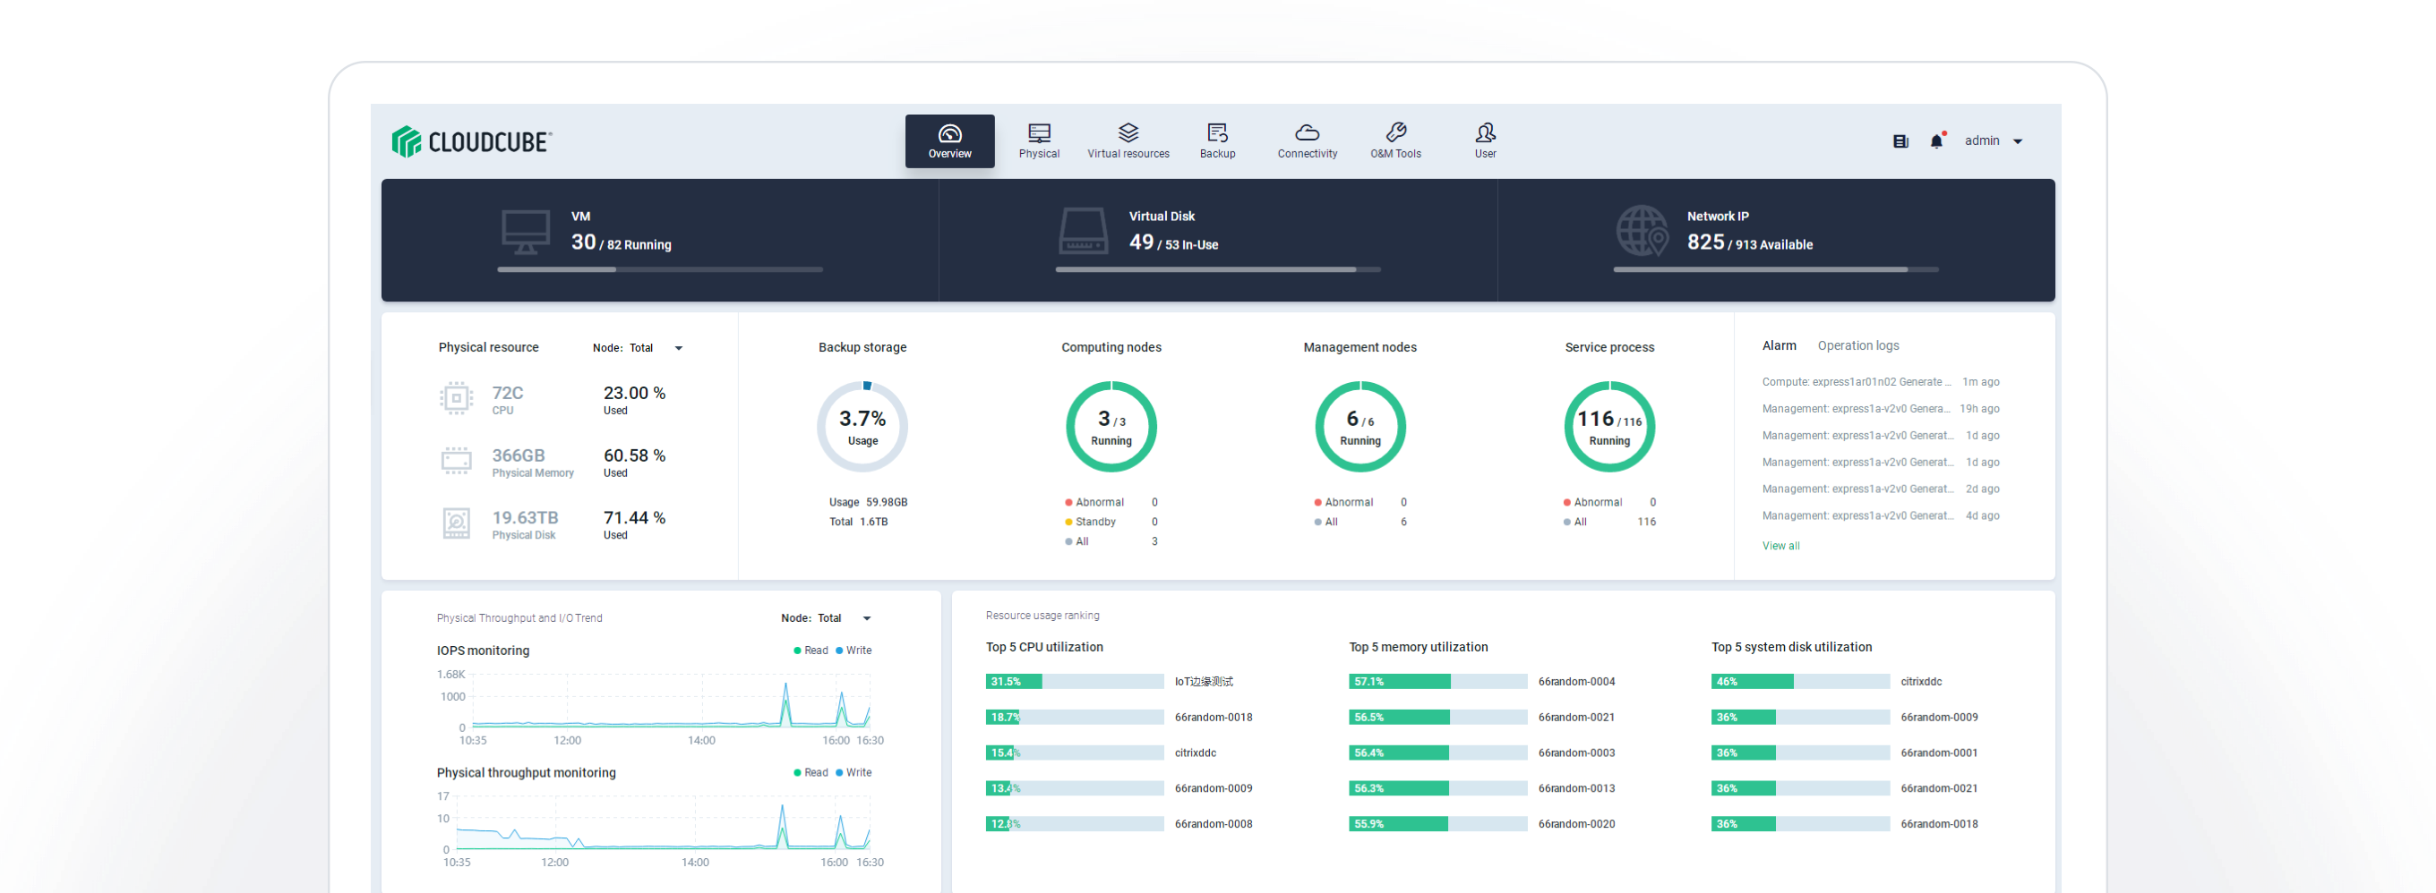The image size is (2436, 893).
Task: Click the Management nodes running ring
Action: pos(1360,426)
